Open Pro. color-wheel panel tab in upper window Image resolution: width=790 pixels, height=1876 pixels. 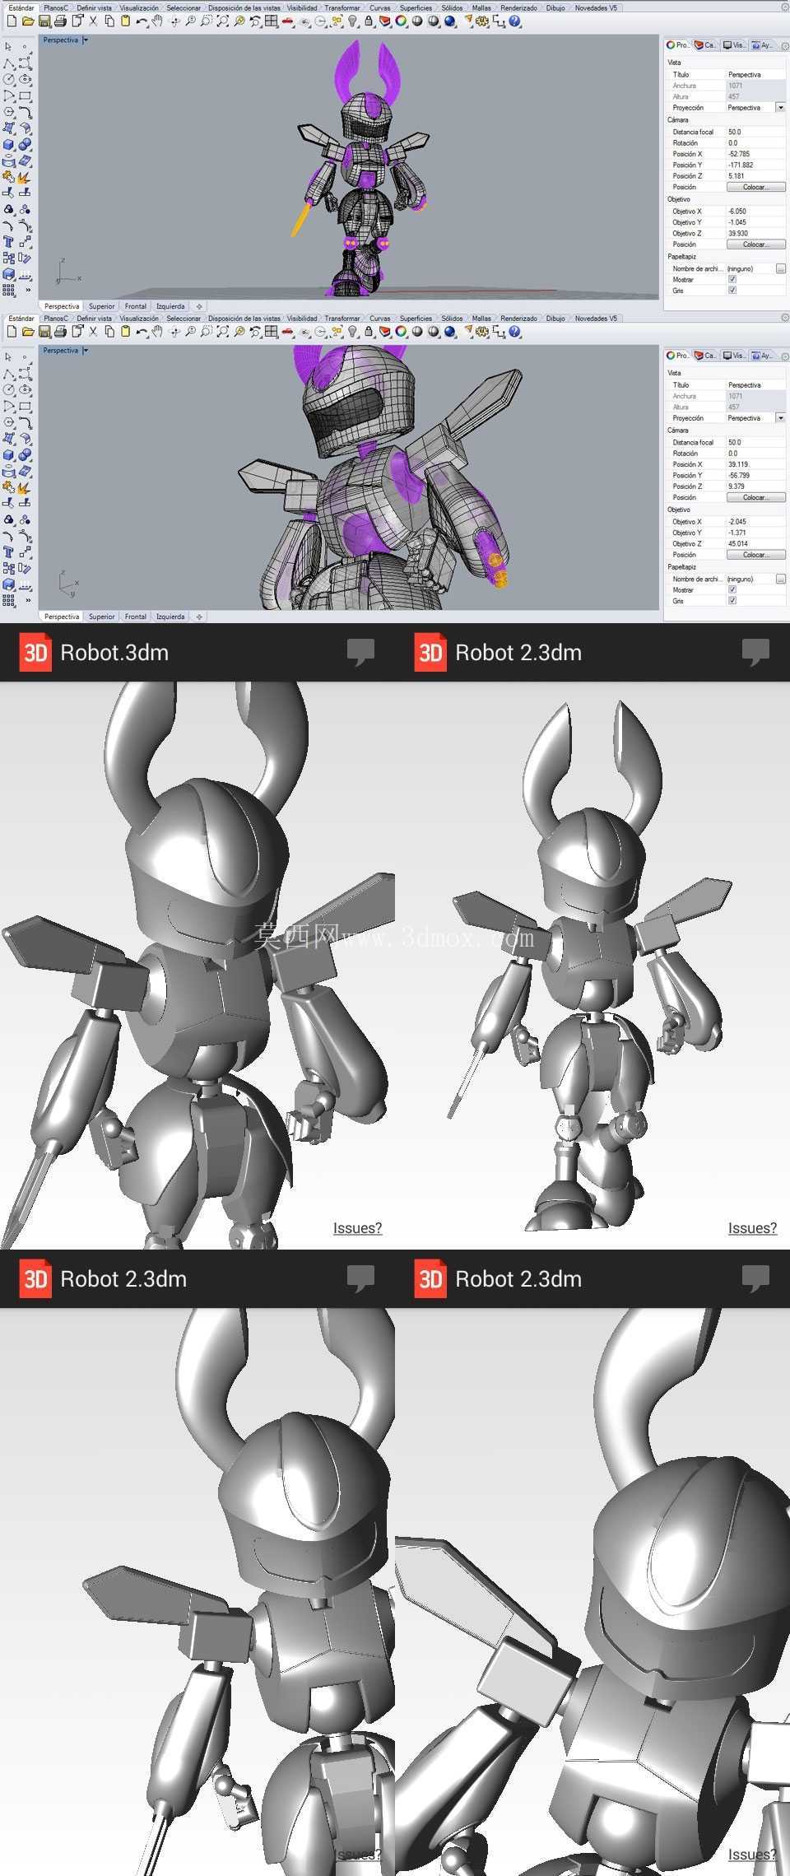678,45
